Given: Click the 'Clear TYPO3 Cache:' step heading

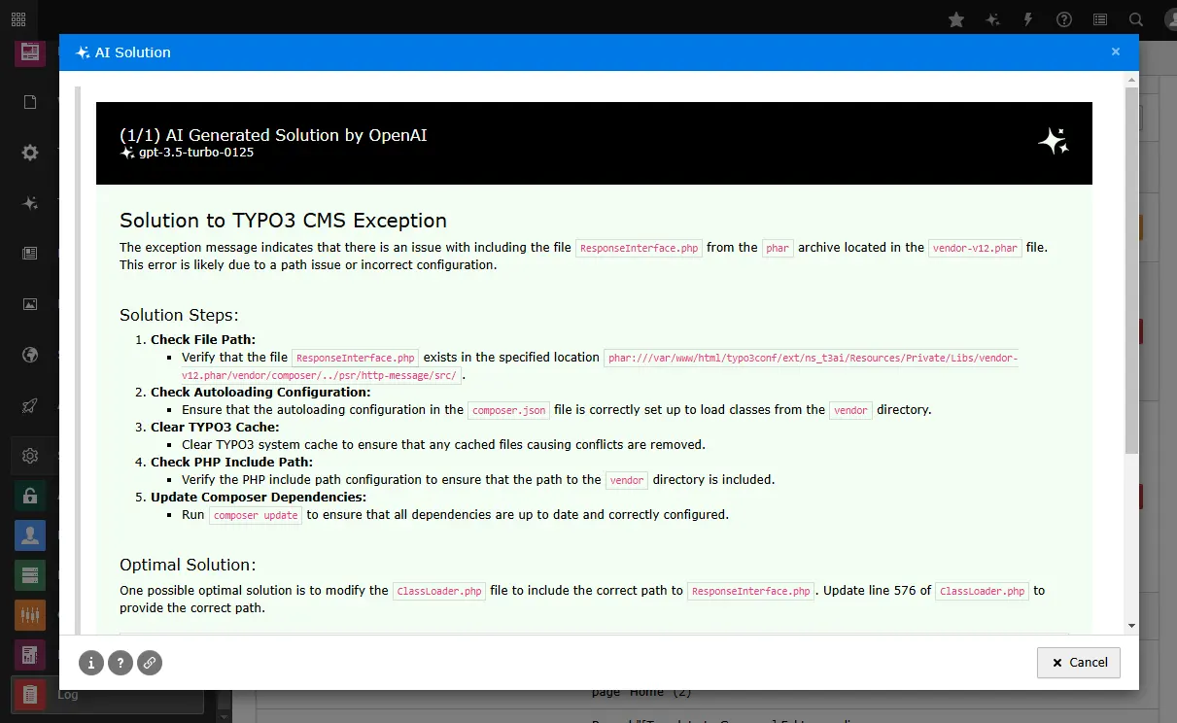Looking at the screenshot, I should [x=215, y=427].
